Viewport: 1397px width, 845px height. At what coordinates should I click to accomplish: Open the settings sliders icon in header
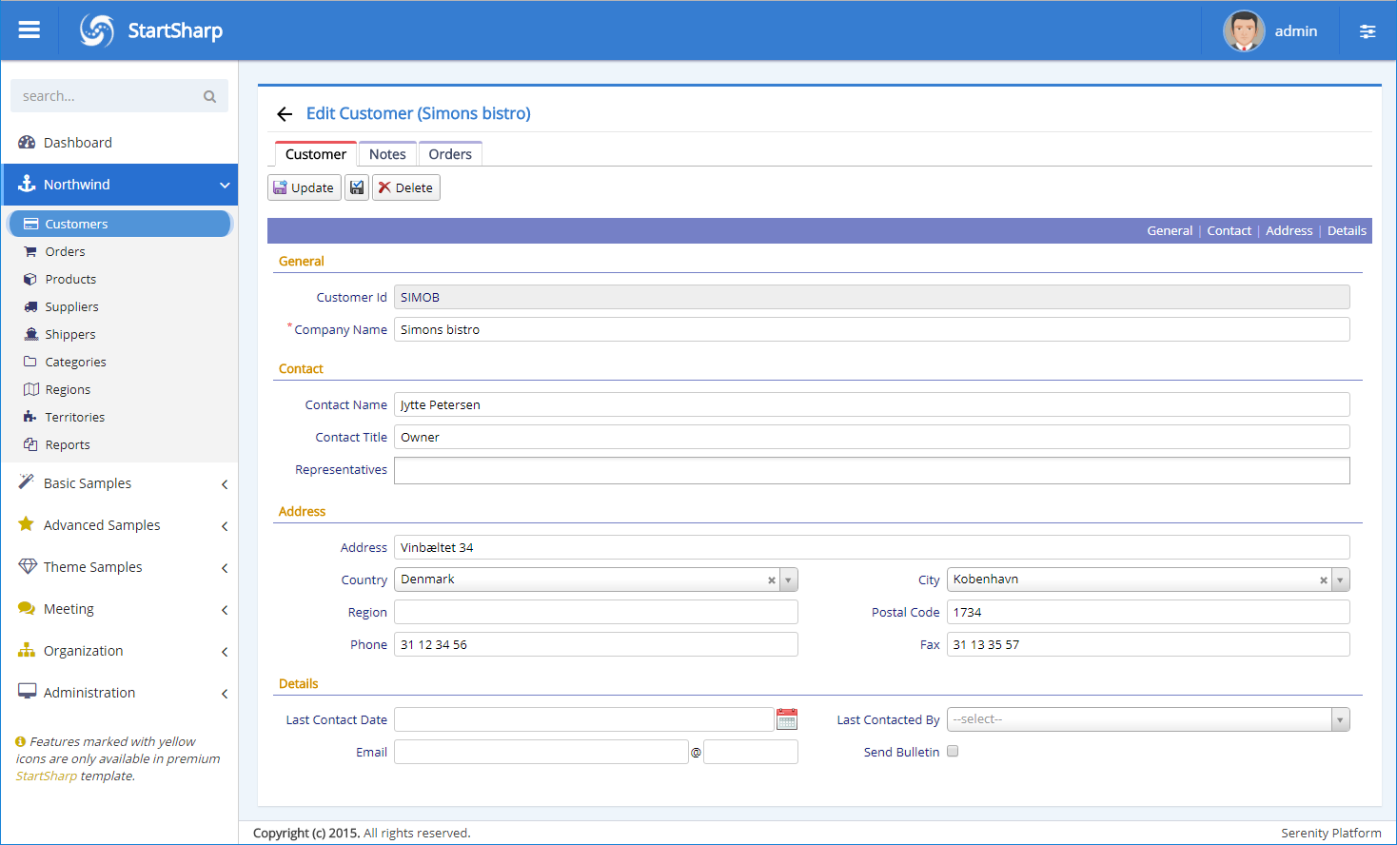click(1367, 31)
